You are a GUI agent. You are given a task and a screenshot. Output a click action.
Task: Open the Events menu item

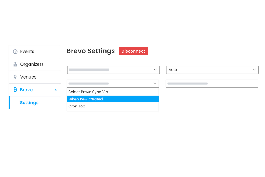pos(35,51)
